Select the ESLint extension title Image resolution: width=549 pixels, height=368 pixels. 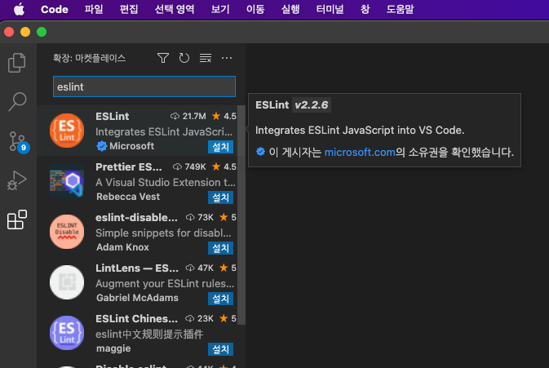coord(113,116)
